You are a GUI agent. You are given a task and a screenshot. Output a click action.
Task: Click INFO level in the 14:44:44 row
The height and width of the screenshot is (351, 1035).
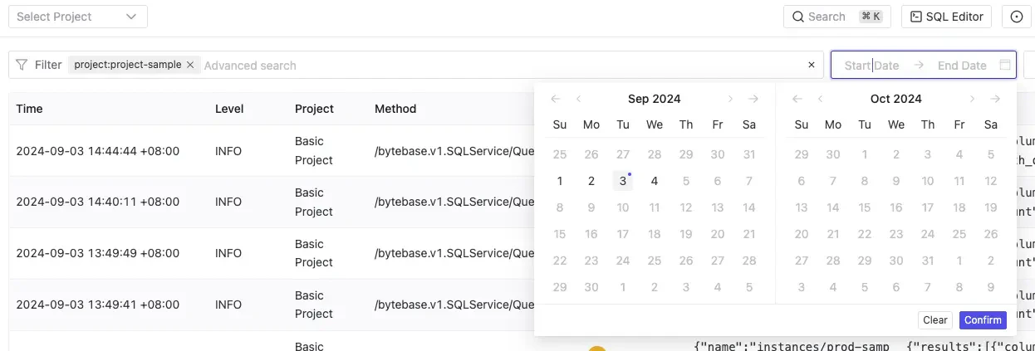[228, 151]
